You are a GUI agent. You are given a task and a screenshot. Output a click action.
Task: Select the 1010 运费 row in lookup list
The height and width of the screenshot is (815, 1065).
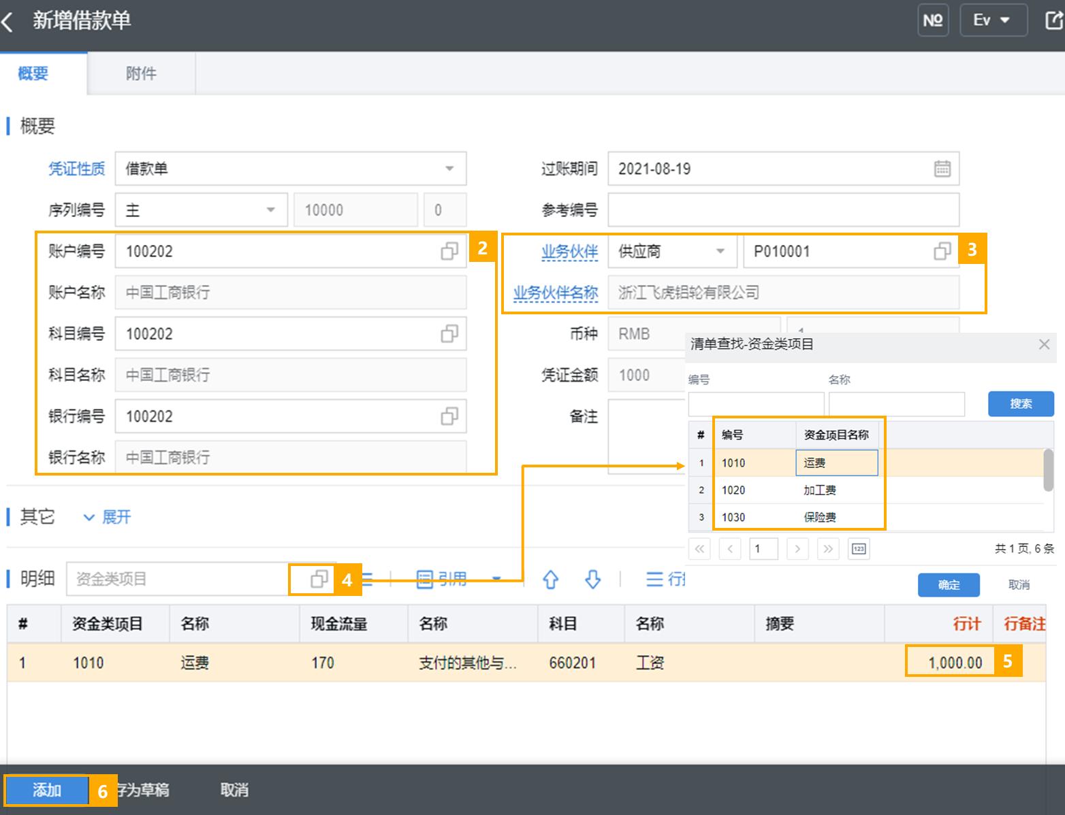pyautogui.click(x=866, y=463)
